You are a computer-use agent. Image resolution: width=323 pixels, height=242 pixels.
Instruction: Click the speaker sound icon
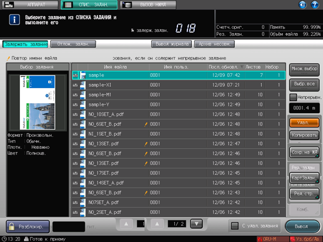click(x=302, y=4)
